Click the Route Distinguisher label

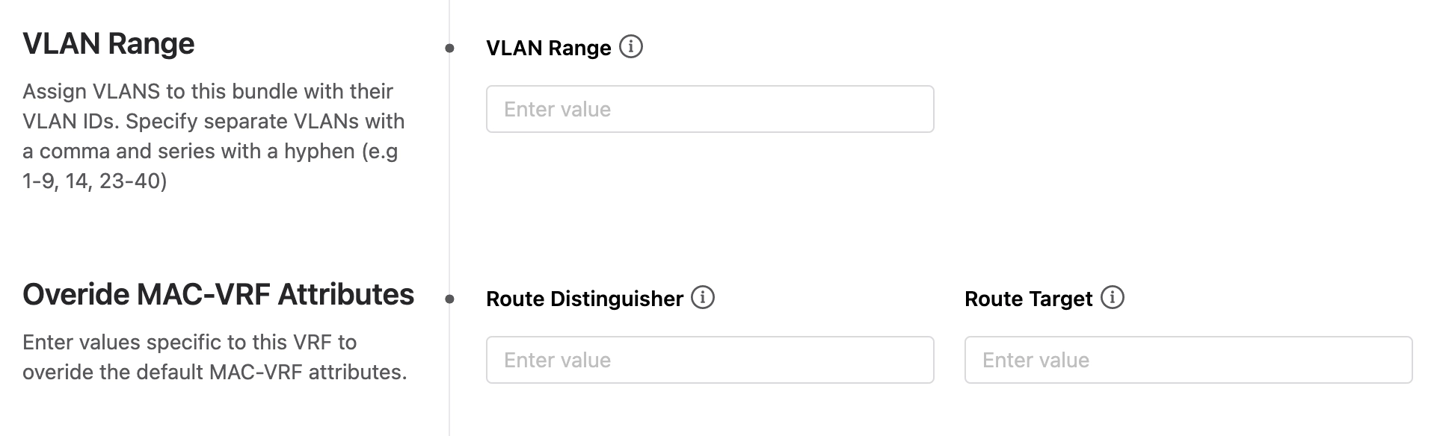point(585,299)
